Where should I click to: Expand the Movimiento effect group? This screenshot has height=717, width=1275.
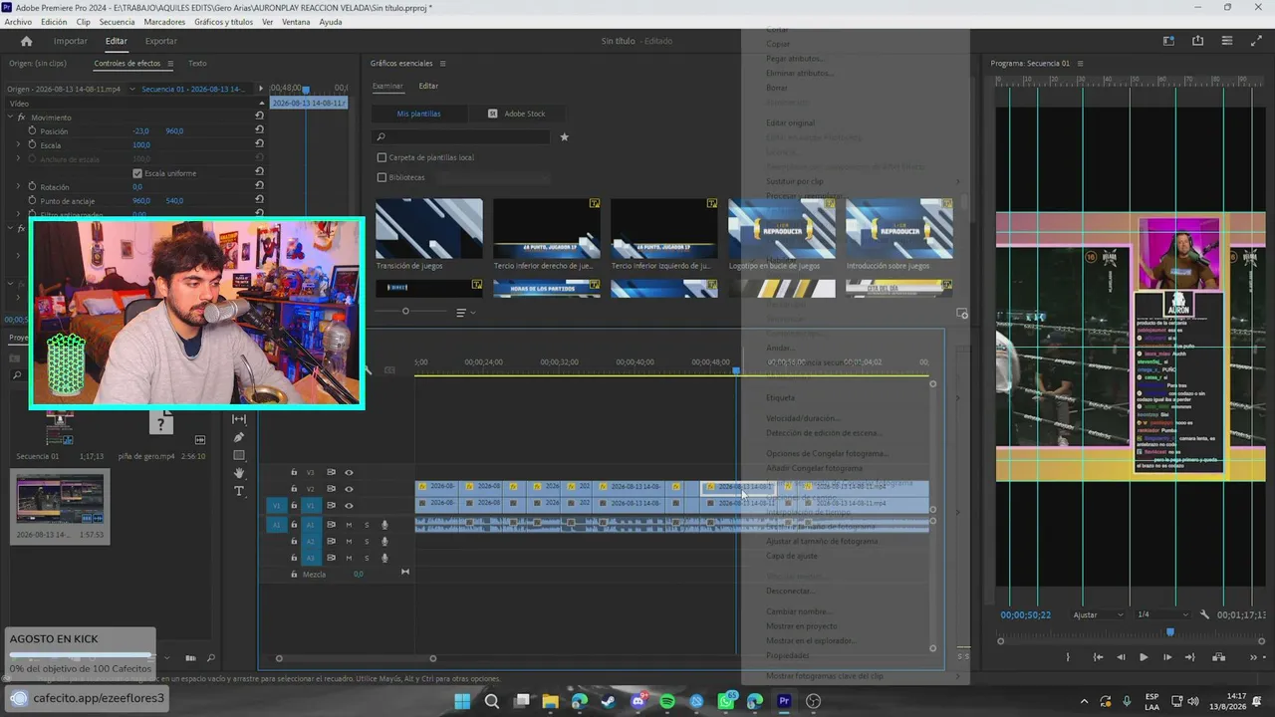pyautogui.click(x=10, y=118)
